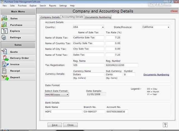Click the Sales section header in sidebar
Image resolution: width=179 pixels, height=131 pixels.
point(18,45)
